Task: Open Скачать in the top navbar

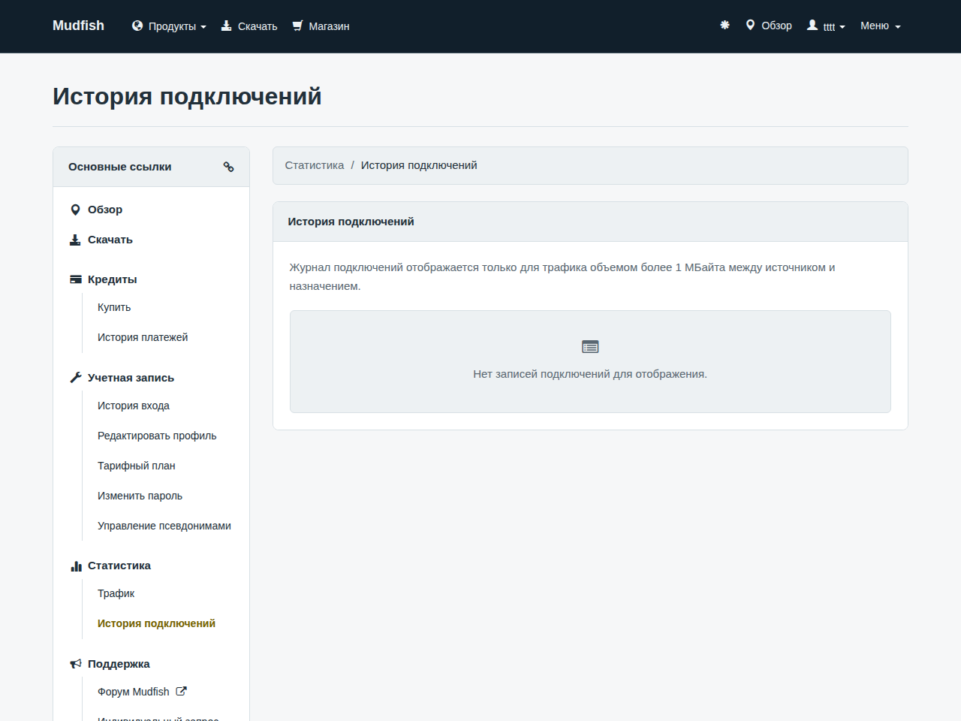Action: click(258, 26)
